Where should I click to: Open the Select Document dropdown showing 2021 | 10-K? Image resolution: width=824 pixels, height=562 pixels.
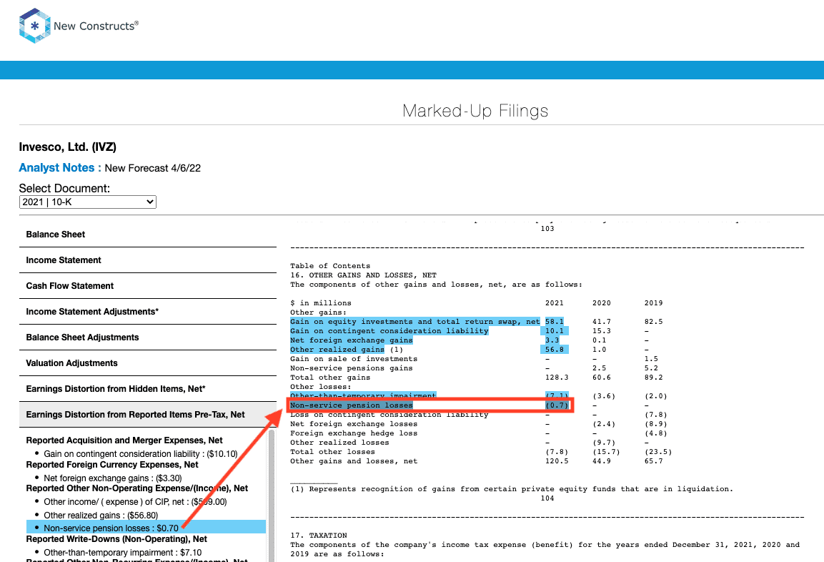click(x=88, y=202)
